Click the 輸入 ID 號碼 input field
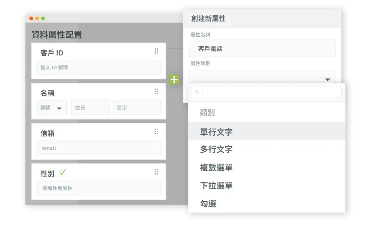 (x=98, y=67)
